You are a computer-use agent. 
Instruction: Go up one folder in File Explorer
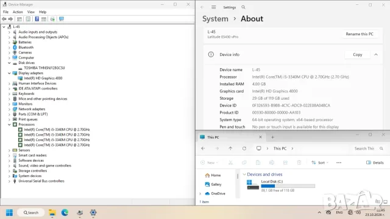pos(230,148)
